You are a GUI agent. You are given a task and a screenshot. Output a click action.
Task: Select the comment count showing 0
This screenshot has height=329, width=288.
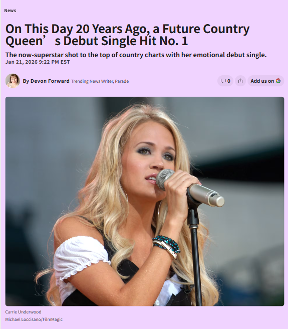point(229,81)
